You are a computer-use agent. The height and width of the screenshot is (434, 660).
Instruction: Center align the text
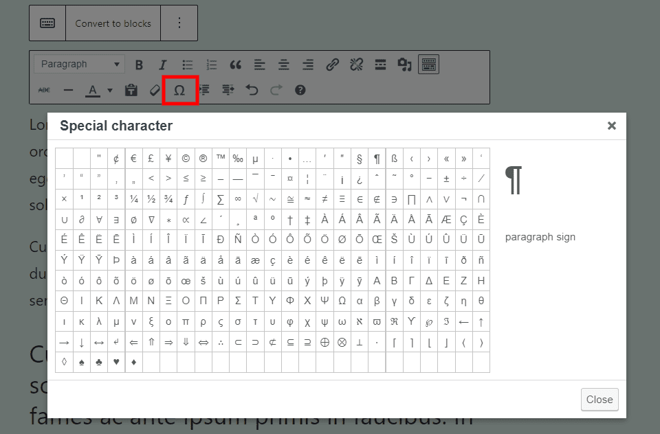tap(283, 65)
